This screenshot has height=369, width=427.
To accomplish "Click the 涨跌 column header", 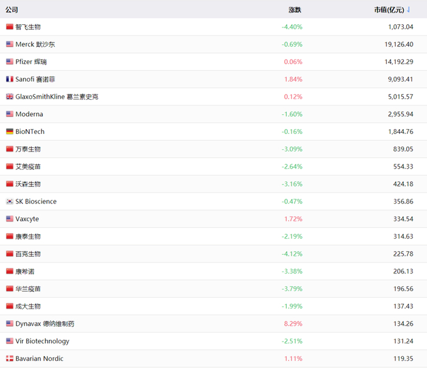I will pos(295,10).
